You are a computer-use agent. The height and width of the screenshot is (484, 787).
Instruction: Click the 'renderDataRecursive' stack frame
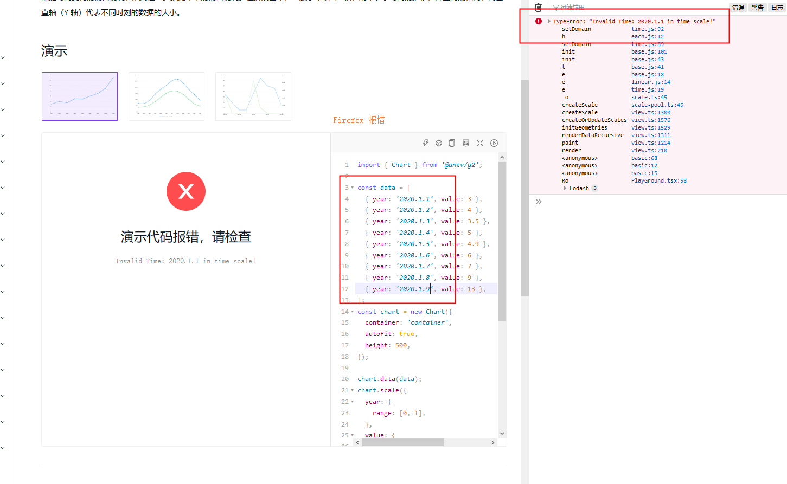593,135
